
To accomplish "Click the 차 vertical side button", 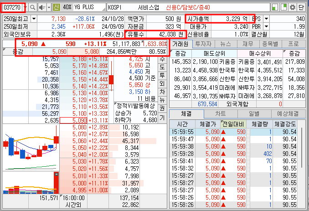I will [162, 92].
